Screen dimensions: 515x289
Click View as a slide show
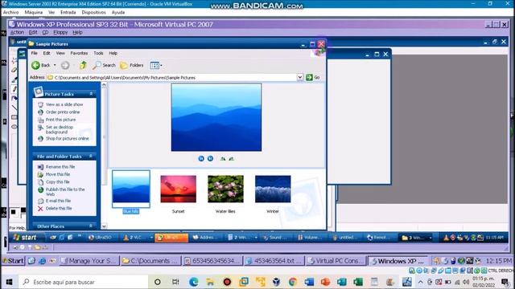(x=64, y=104)
